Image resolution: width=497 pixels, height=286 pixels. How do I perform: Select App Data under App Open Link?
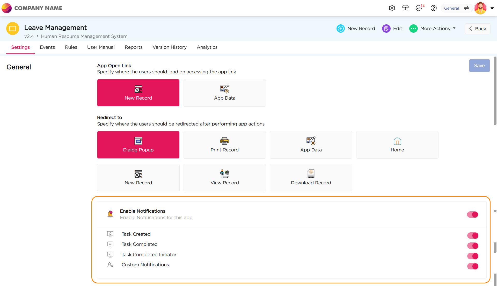224,93
